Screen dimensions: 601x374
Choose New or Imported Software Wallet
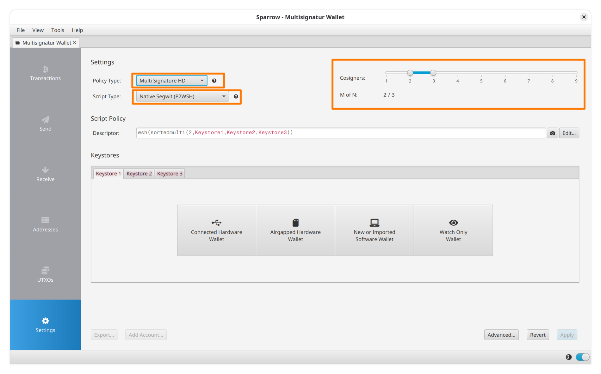click(x=375, y=230)
